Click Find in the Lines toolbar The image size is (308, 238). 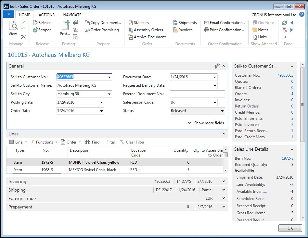tap(92, 142)
